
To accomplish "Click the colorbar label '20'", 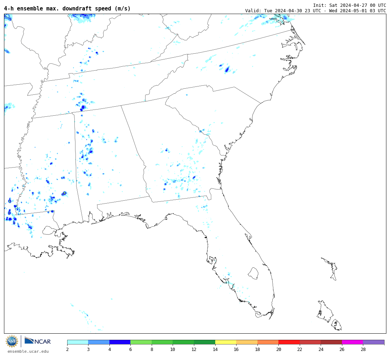I will (x=278, y=349).
